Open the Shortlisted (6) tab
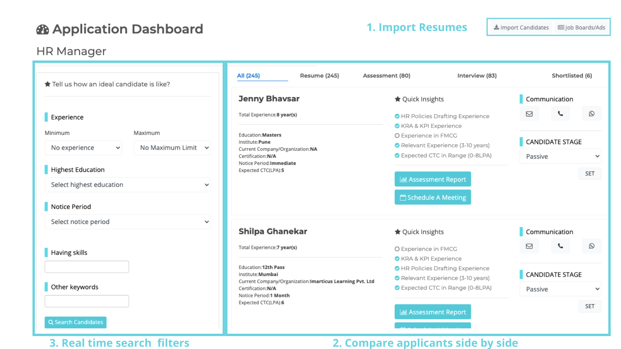This screenshot has height=349, width=621. [572, 76]
